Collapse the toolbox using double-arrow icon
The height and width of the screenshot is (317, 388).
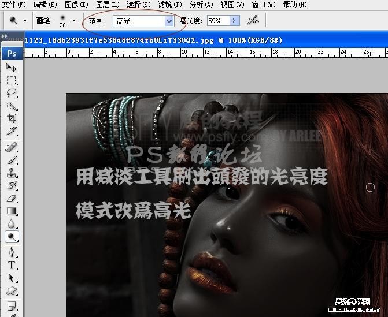(x=4, y=36)
